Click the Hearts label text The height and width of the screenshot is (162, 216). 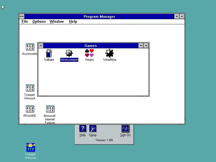point(90,60)
